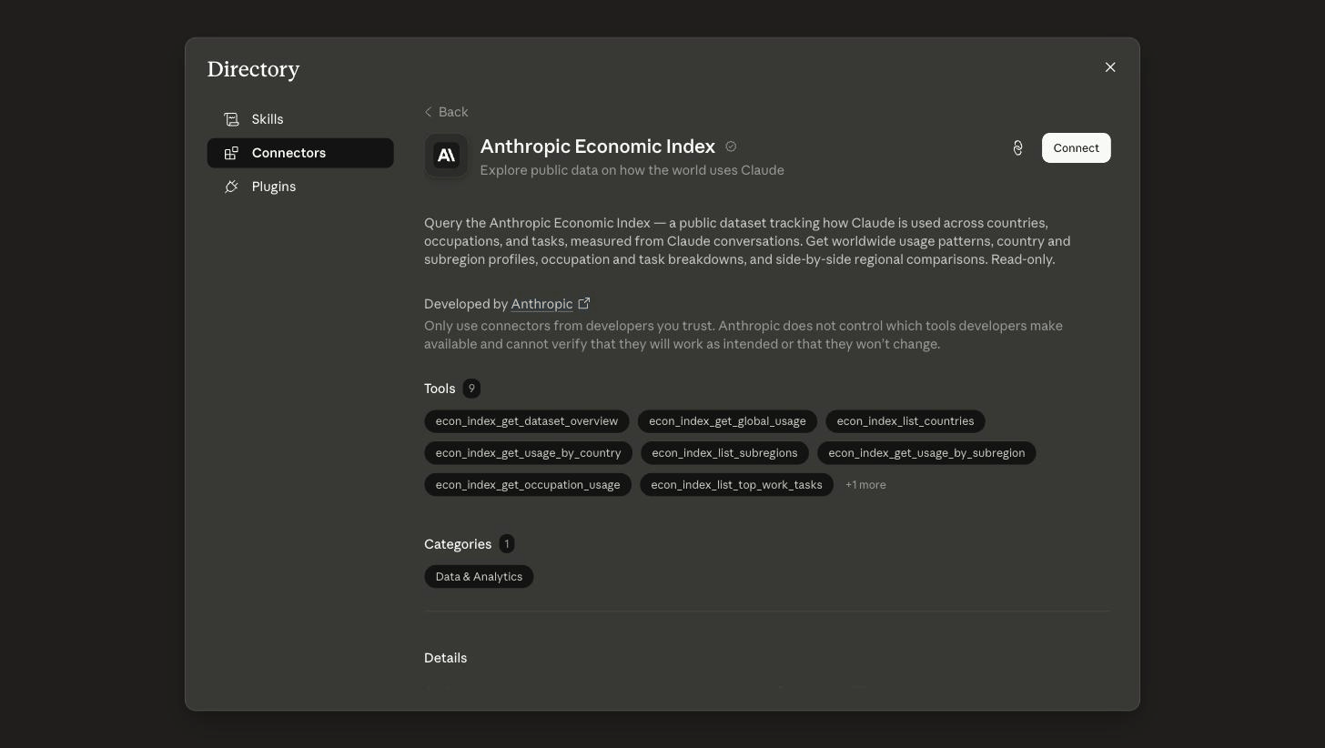Click the Categories heading
This screenshot has width=1325, height=748.
[458, 544]
